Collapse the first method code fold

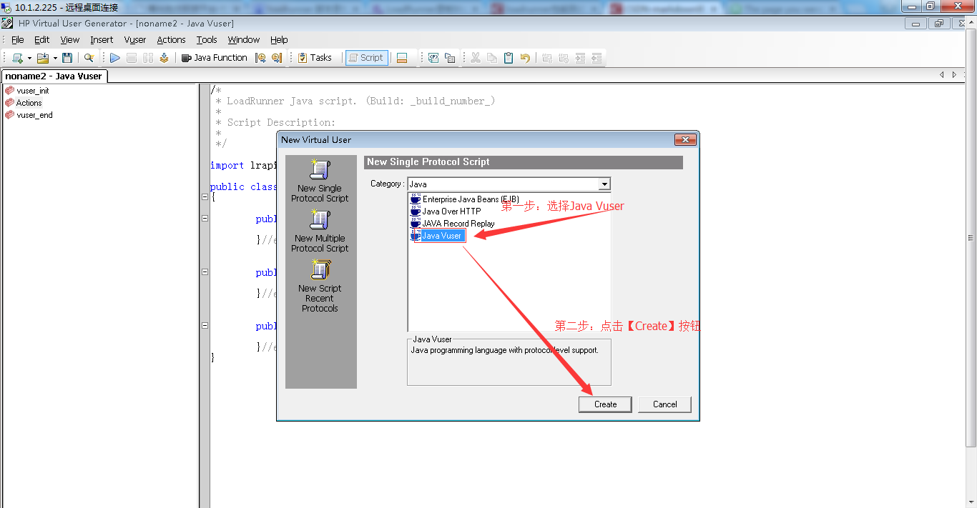(205, 218)
